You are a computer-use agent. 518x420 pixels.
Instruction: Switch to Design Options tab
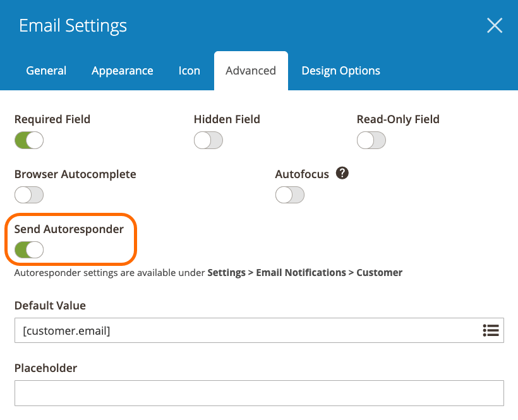tap(340, 70)
